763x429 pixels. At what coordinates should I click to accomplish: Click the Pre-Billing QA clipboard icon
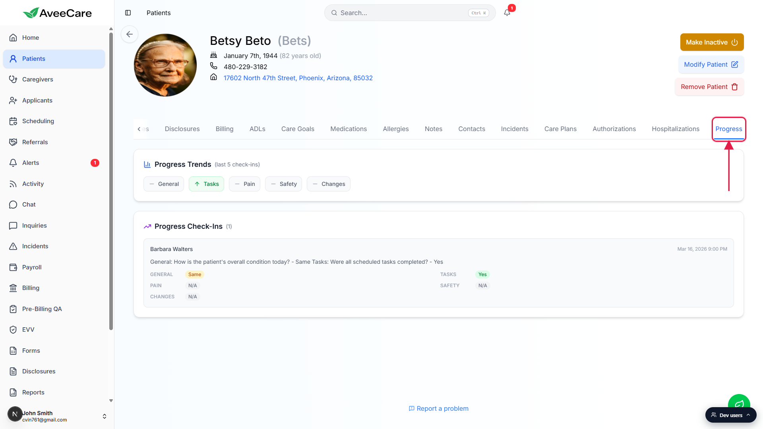coord(13,309)
